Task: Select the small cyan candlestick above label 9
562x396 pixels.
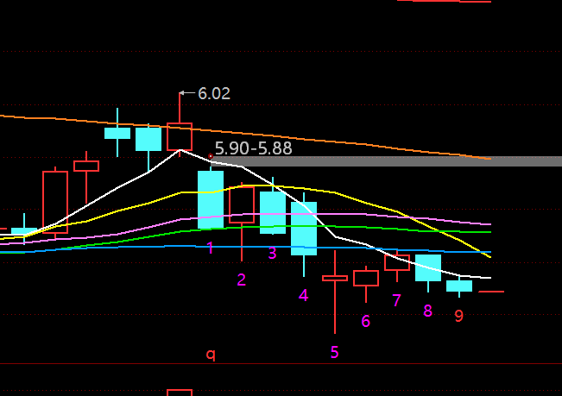Action: pyautogui.click(x=459, y=286)
